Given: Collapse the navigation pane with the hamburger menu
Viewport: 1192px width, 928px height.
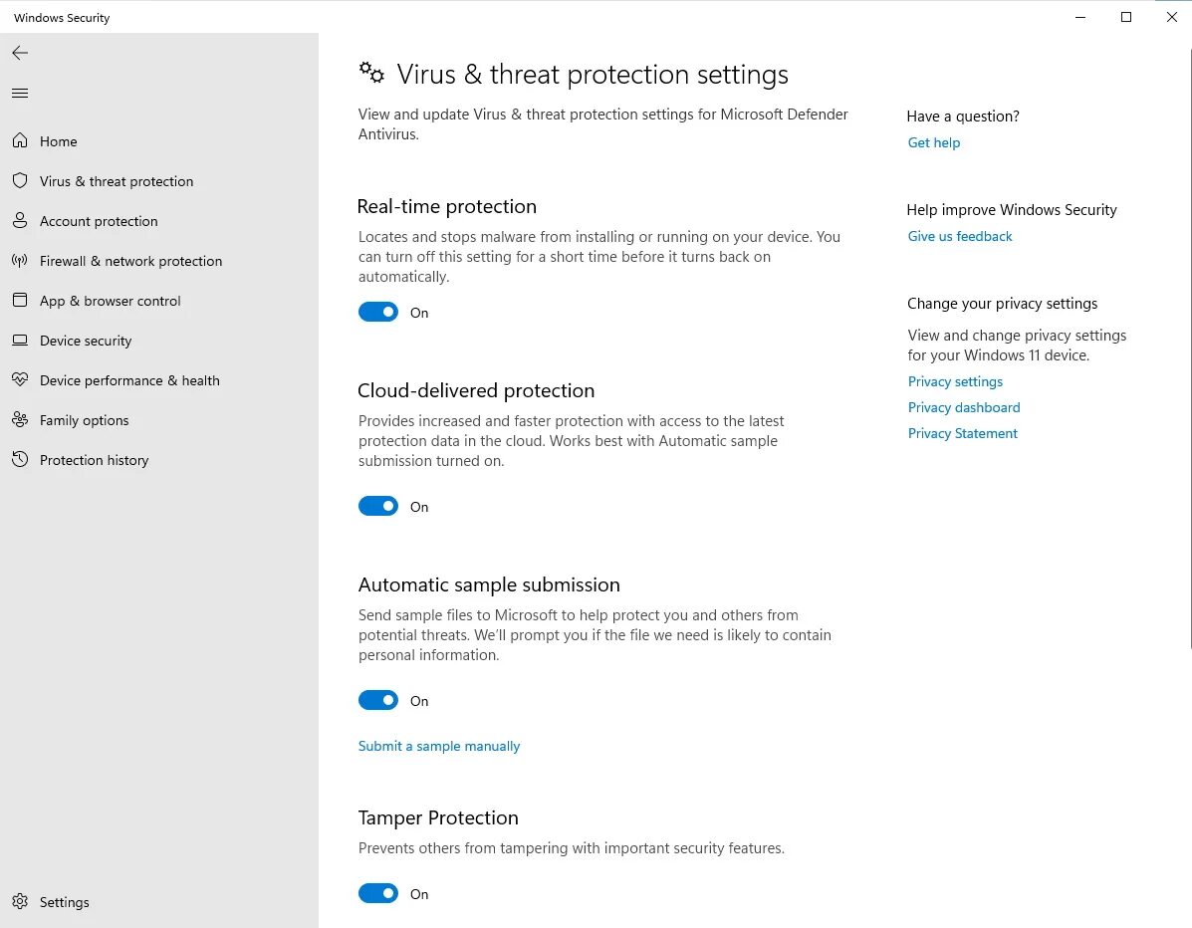Looking at the screenshot, I should point(20,94).
